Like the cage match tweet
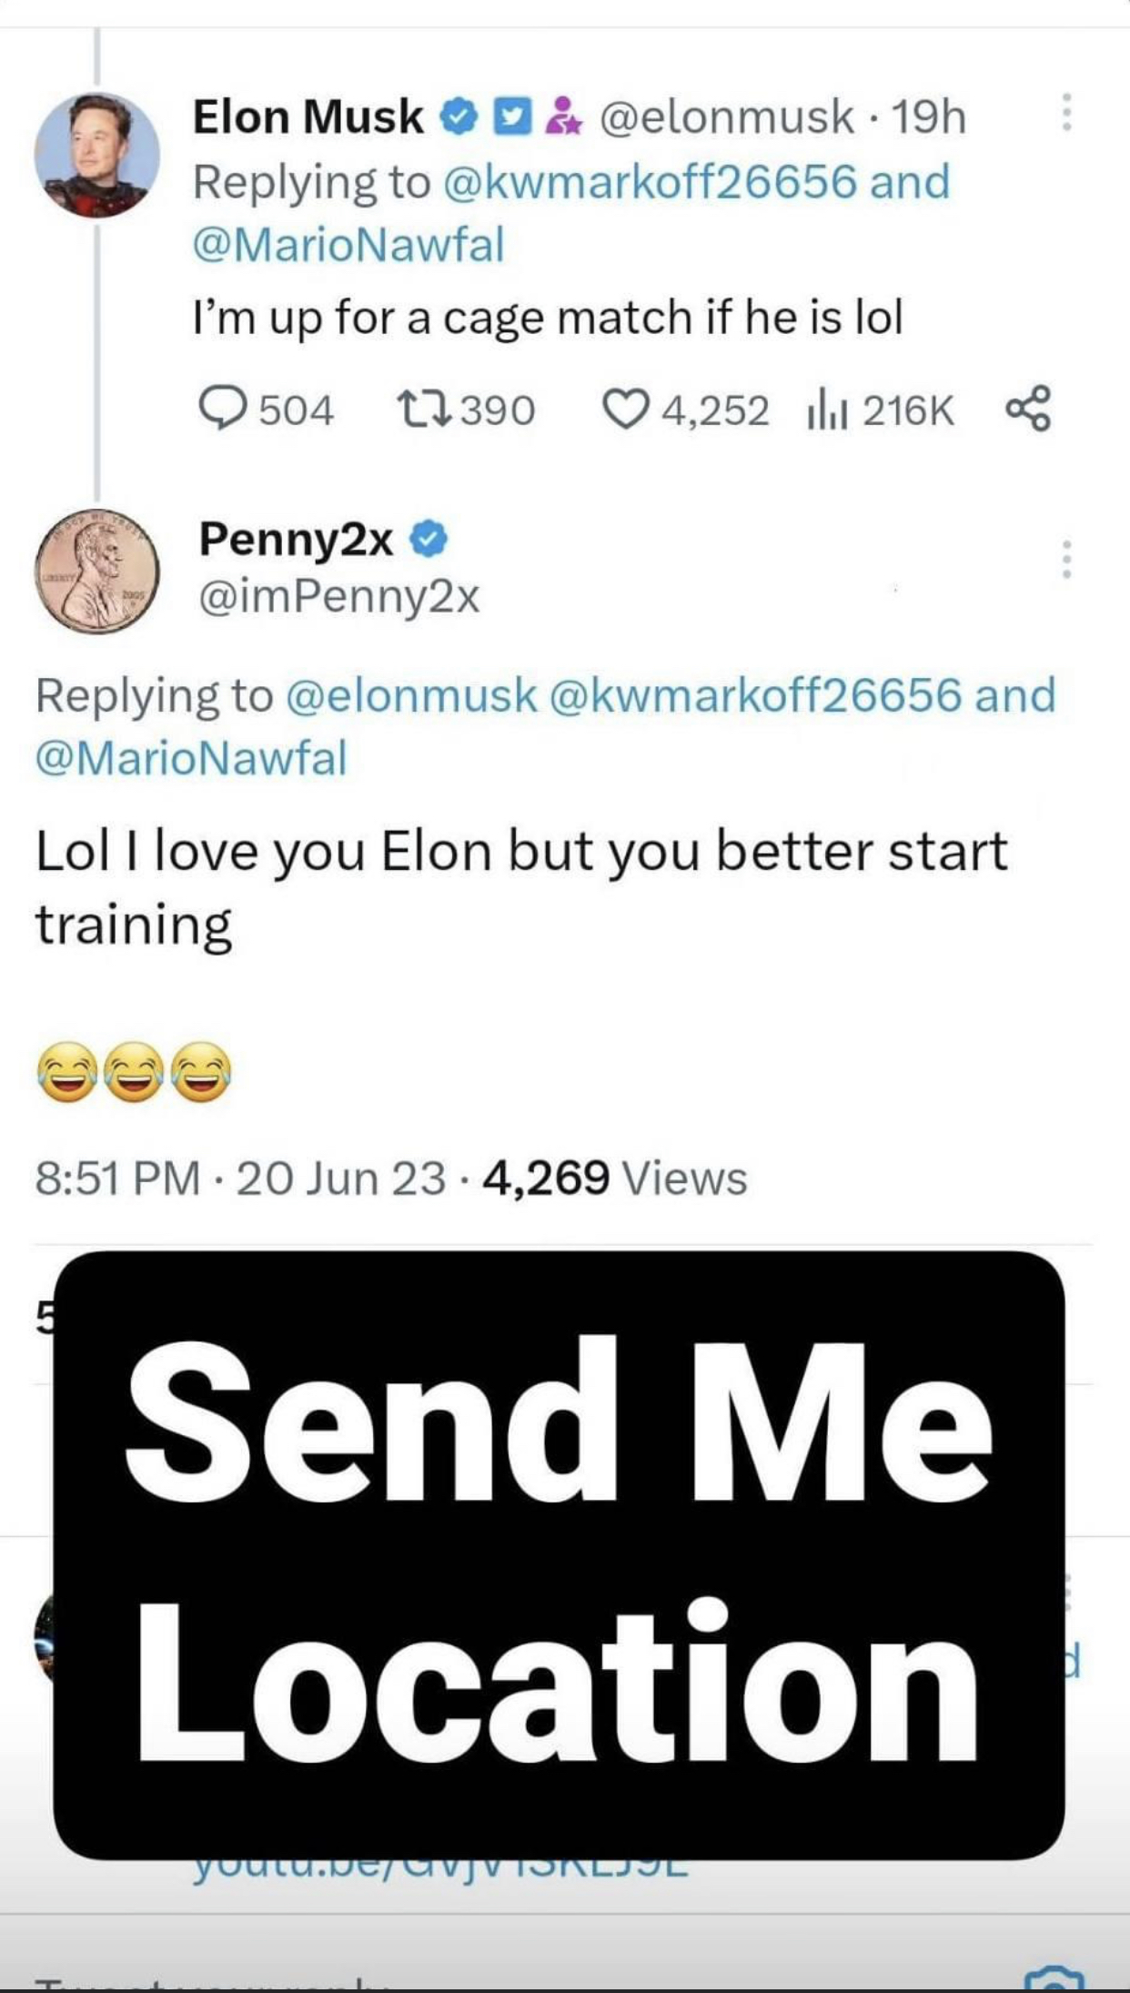Image resolution: width=1130 pixels, height=1993 pixels. tap(625, 410)
